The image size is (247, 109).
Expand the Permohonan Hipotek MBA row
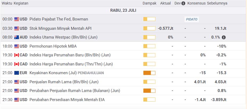(x=123, y=46)
